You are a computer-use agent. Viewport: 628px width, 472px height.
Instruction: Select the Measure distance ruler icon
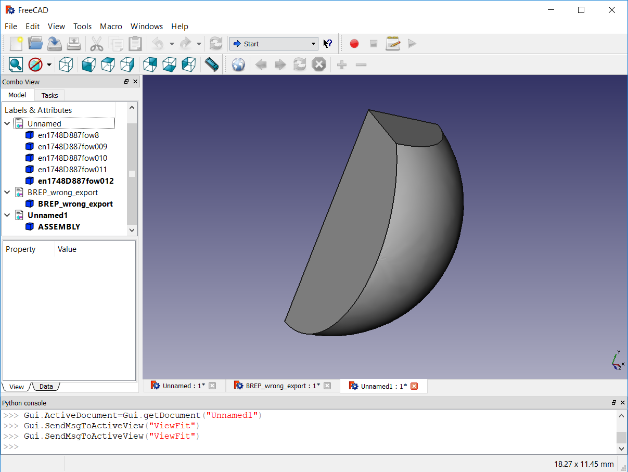pyautogui.click(x=212, y=65)
